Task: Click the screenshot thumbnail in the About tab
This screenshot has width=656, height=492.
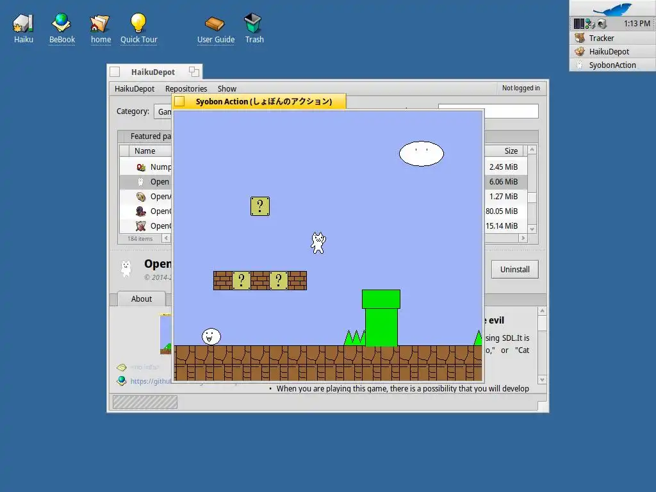Action: point(166,334)
